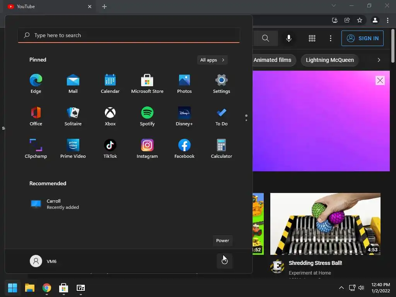Image resolution: width=396 pixels, height=297 pixels.
Task: Open the Spotify app
Action: pos(147,116)
